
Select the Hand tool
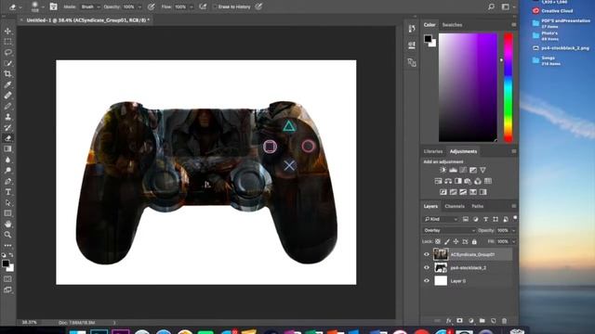tap(7, 224)
